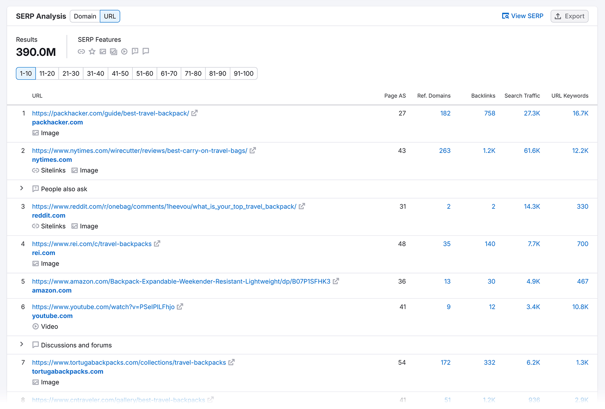The image size is (605, 409).
Task: Open packhacker result via its external link icon
Action: click(194, 113)
